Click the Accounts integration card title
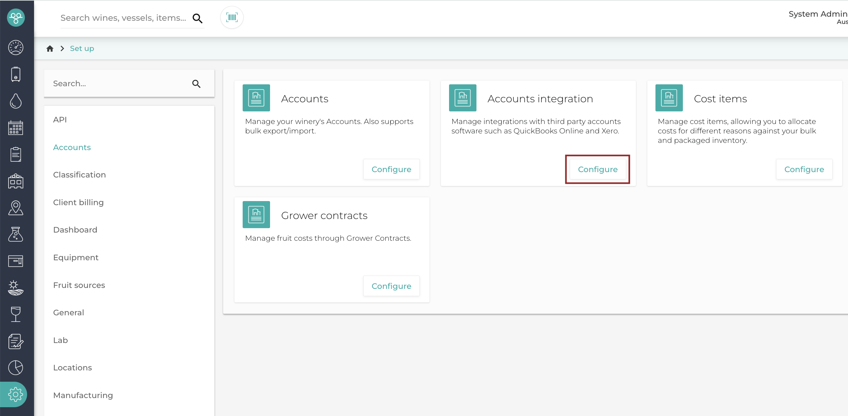The width and height of the screenshot is (848, 416). click(x=540, y=98)
